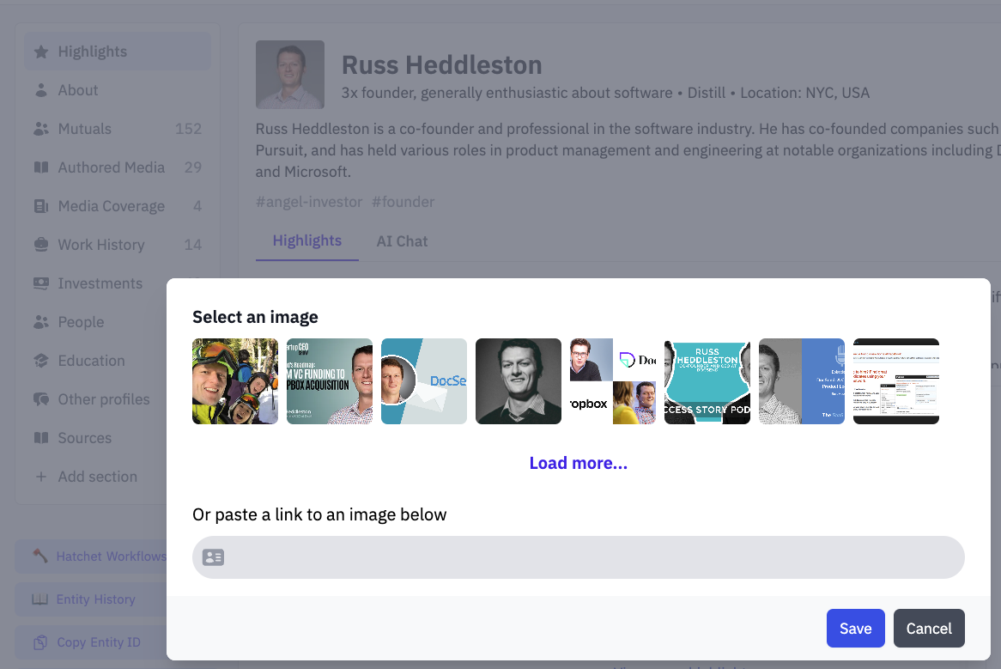Click the briefcase icon for Work History
Image resolution: width=1001 pixels, height=669 pixels.
click(41, 245)
